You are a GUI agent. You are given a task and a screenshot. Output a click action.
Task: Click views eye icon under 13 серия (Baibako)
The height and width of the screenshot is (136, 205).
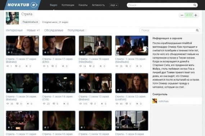click(81, 104)
